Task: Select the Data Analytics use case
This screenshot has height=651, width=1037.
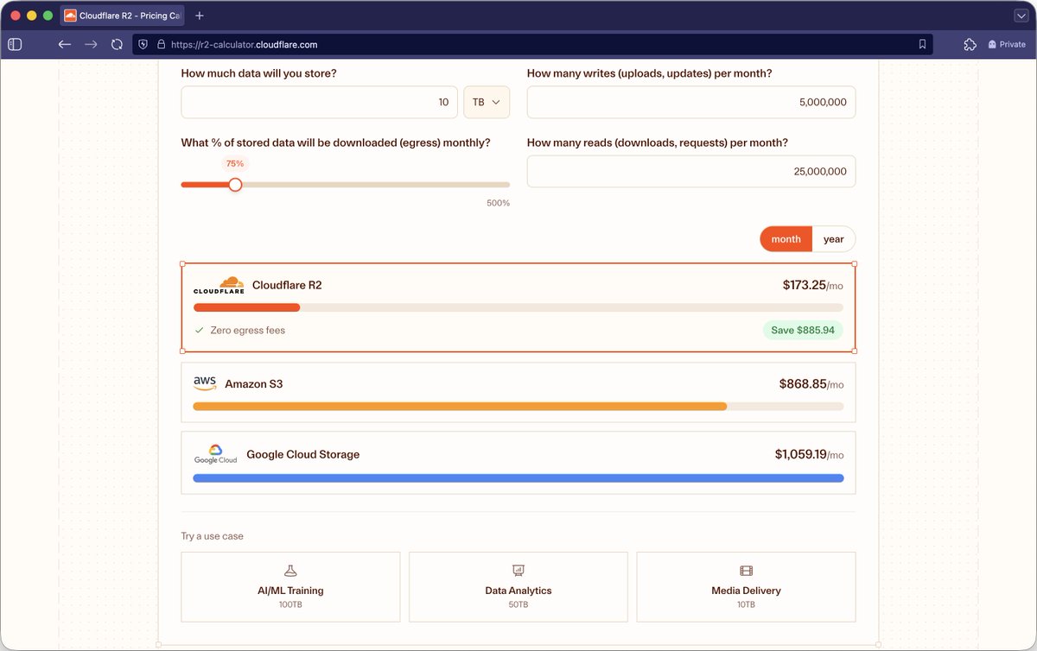Action: pyautogui.click(x=518, y=587)
